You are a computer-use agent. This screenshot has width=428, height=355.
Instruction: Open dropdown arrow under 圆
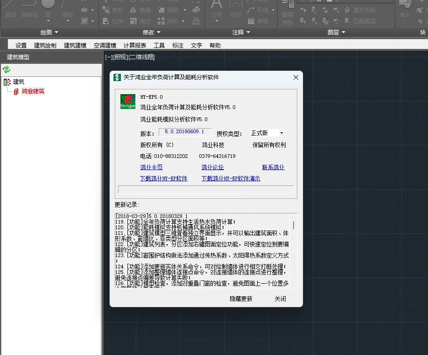point(49,20)
